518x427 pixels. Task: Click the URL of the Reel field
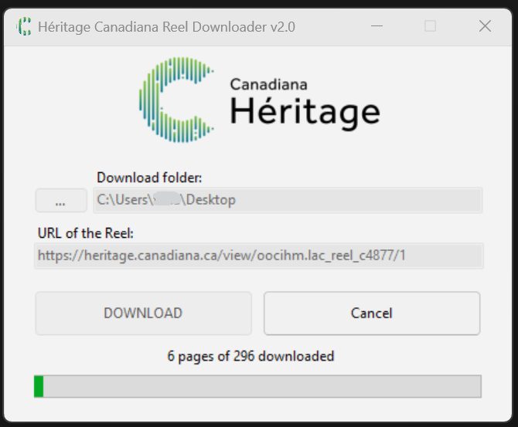coord(259,256)
